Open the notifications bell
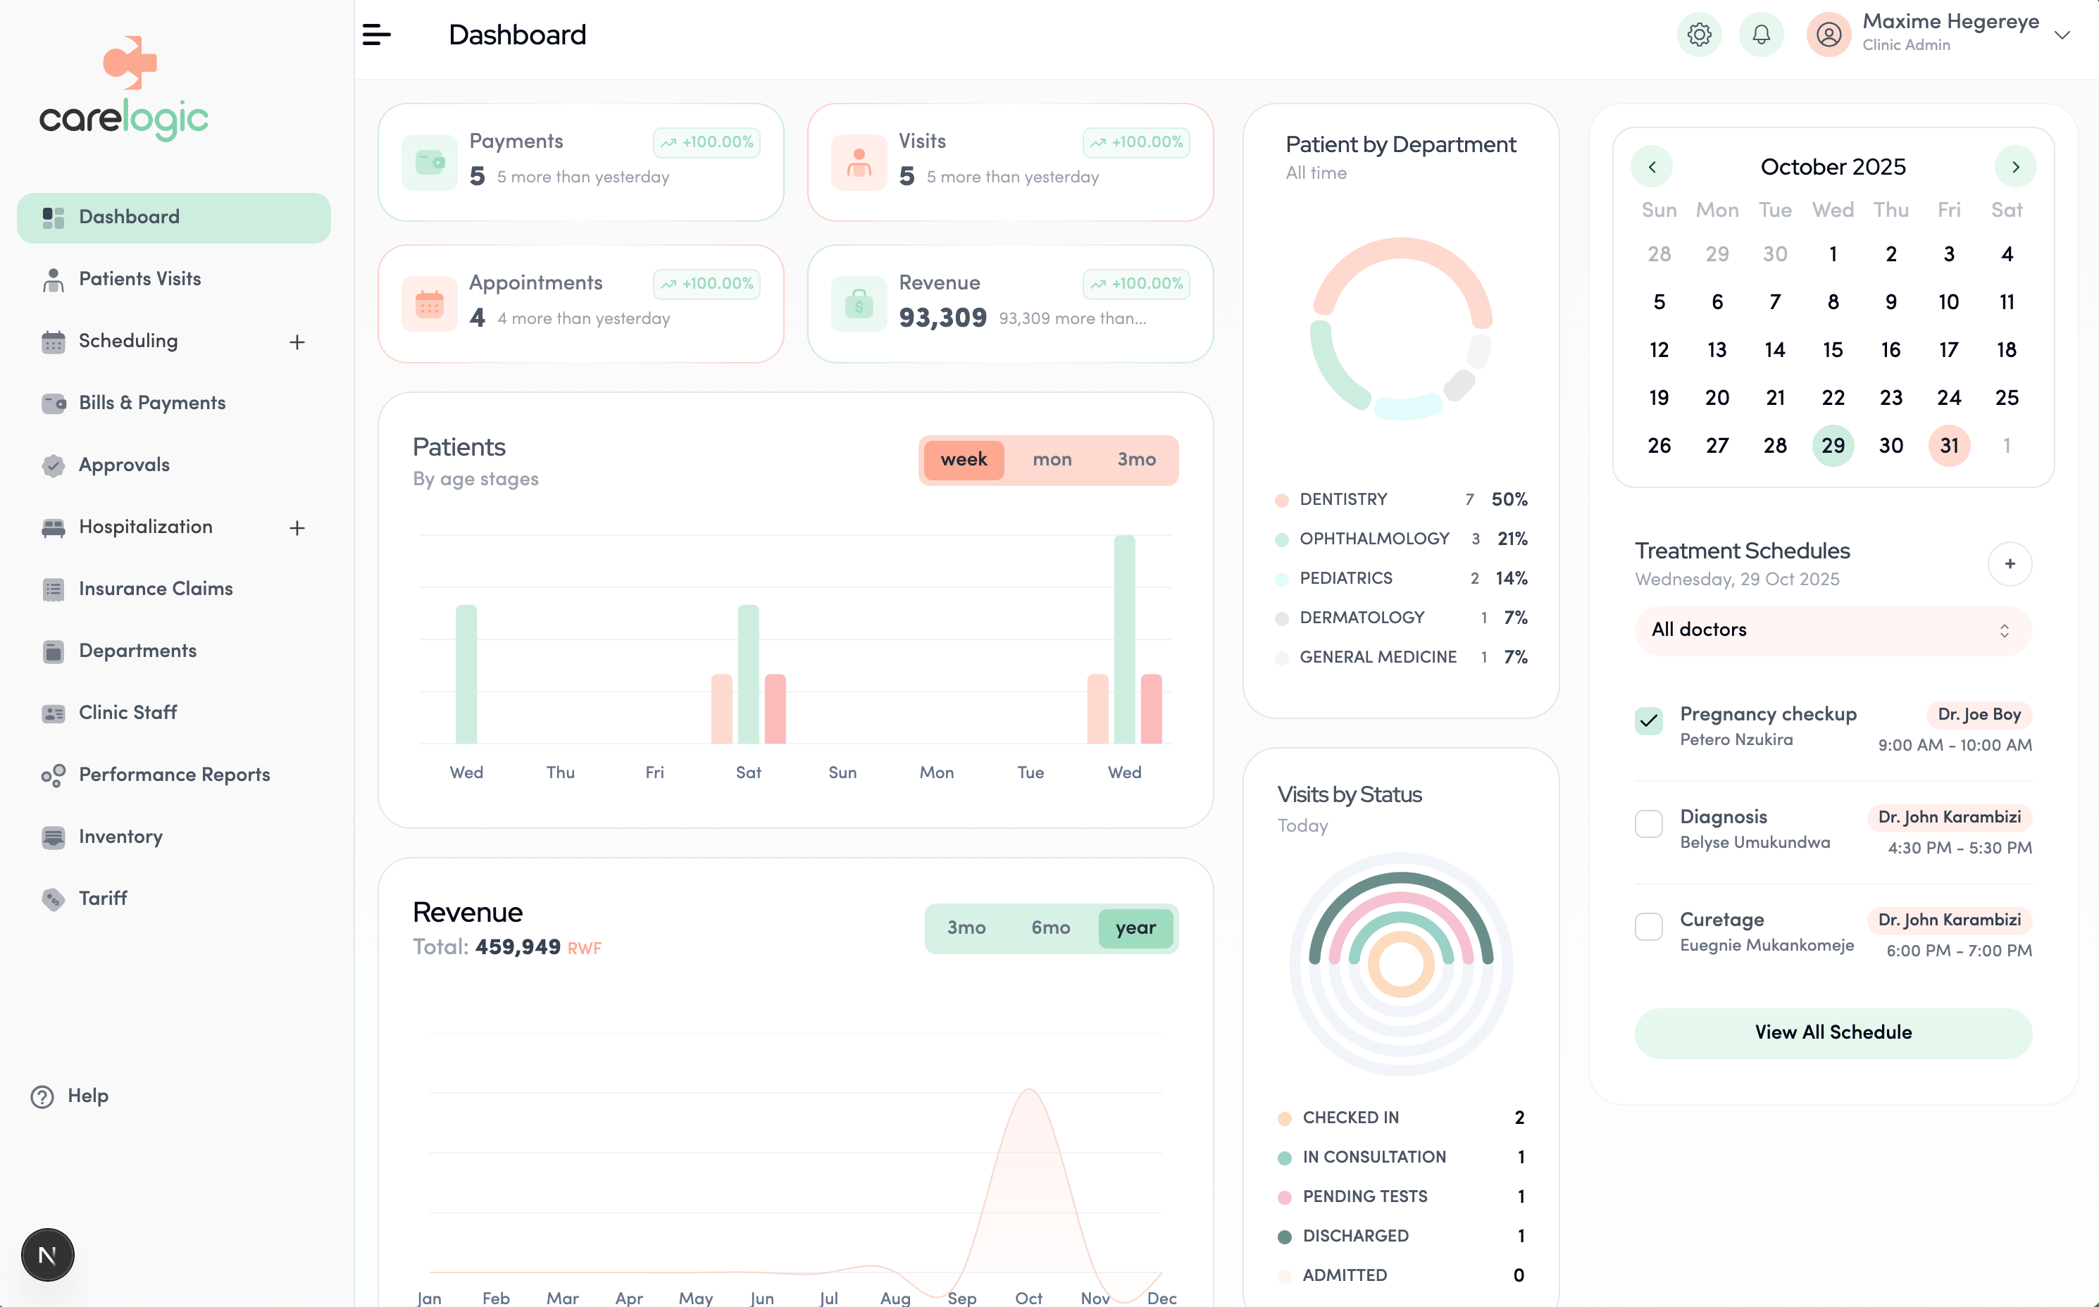This screenshot has height=1307, width=2099. 1762,35
